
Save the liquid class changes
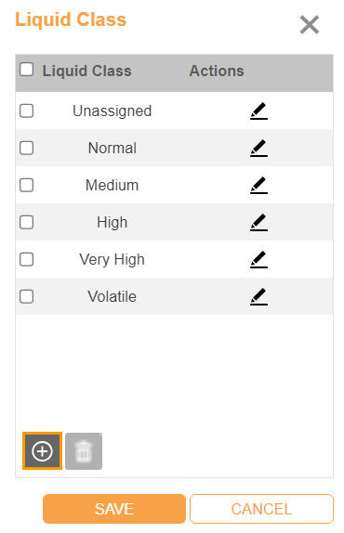[114, 509]
